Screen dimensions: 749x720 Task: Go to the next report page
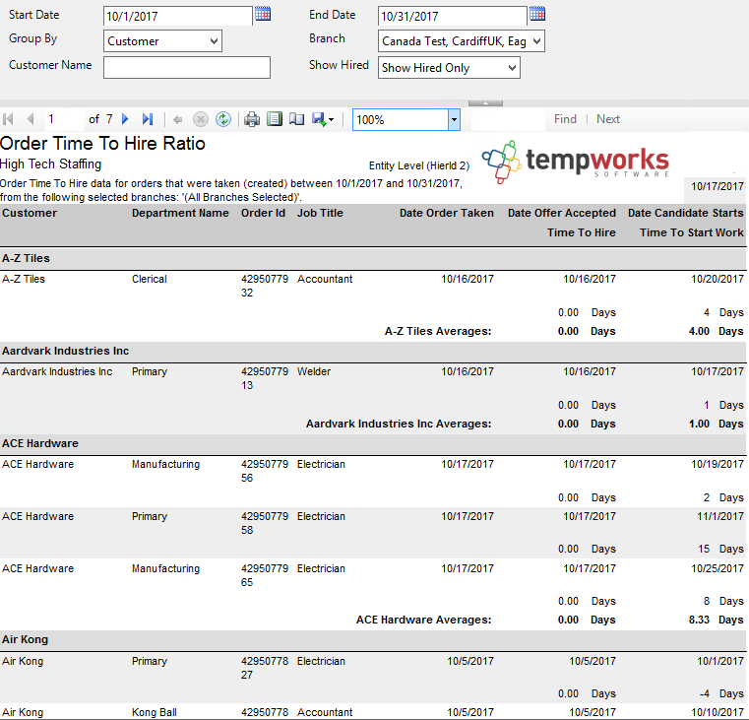click(126, 119)
